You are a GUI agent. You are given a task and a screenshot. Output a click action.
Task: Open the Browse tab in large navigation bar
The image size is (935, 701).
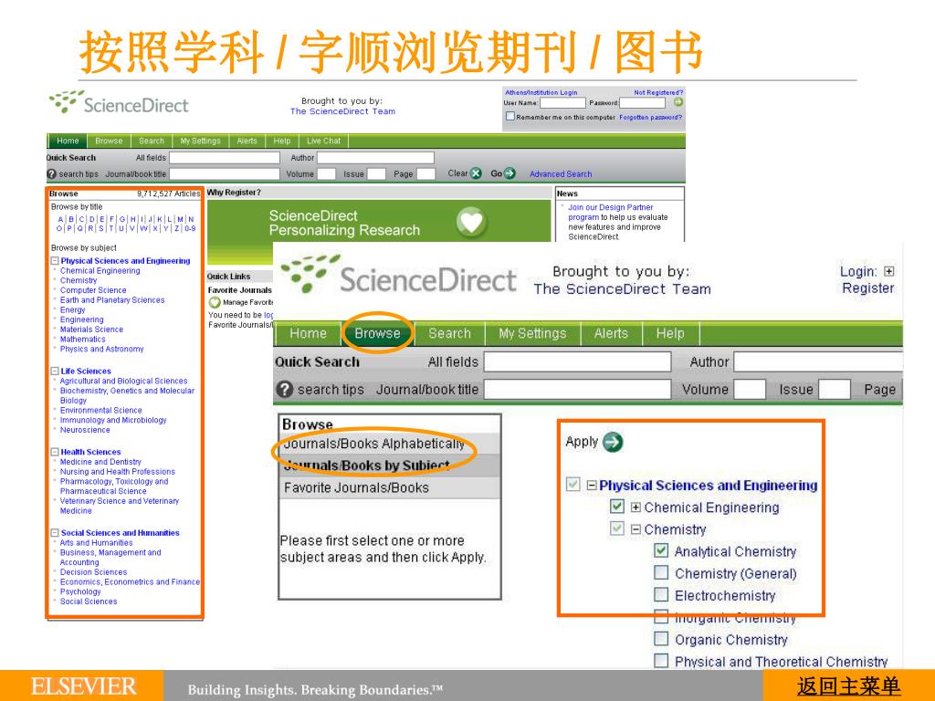point(377,333)
